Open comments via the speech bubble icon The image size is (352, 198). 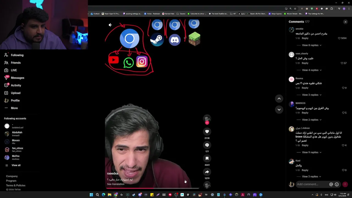point(207,145)
